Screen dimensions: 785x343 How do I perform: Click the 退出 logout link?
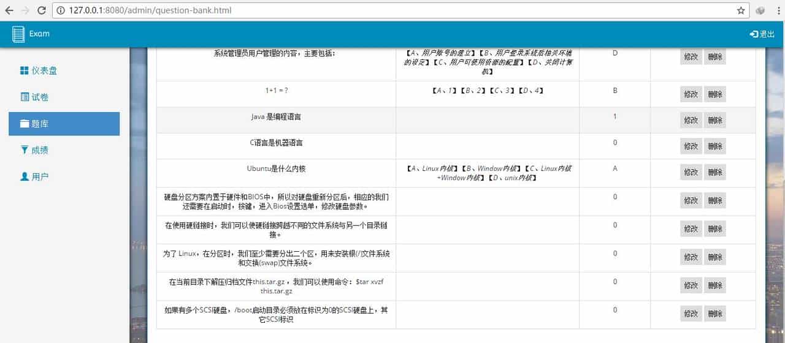(762, 34)
